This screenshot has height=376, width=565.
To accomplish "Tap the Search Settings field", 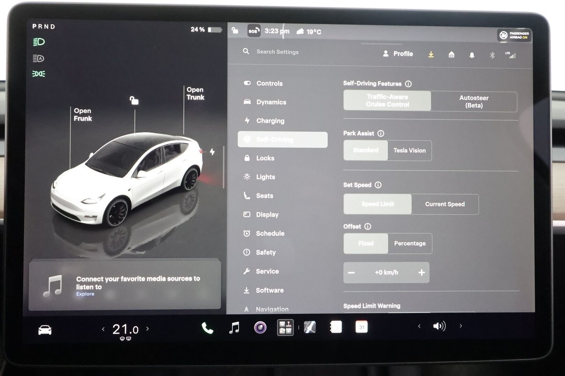I will pyautogui.click(x=277, y=52).
